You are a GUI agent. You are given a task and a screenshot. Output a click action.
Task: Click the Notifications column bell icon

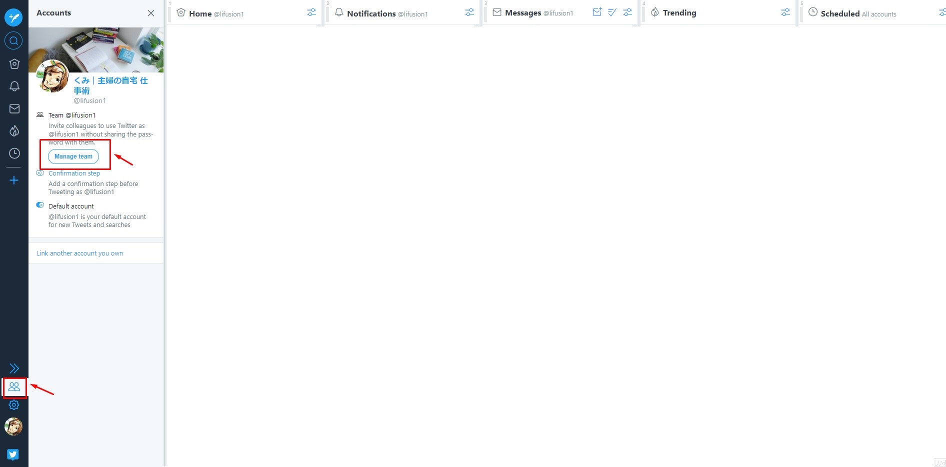tap(339, 12)
